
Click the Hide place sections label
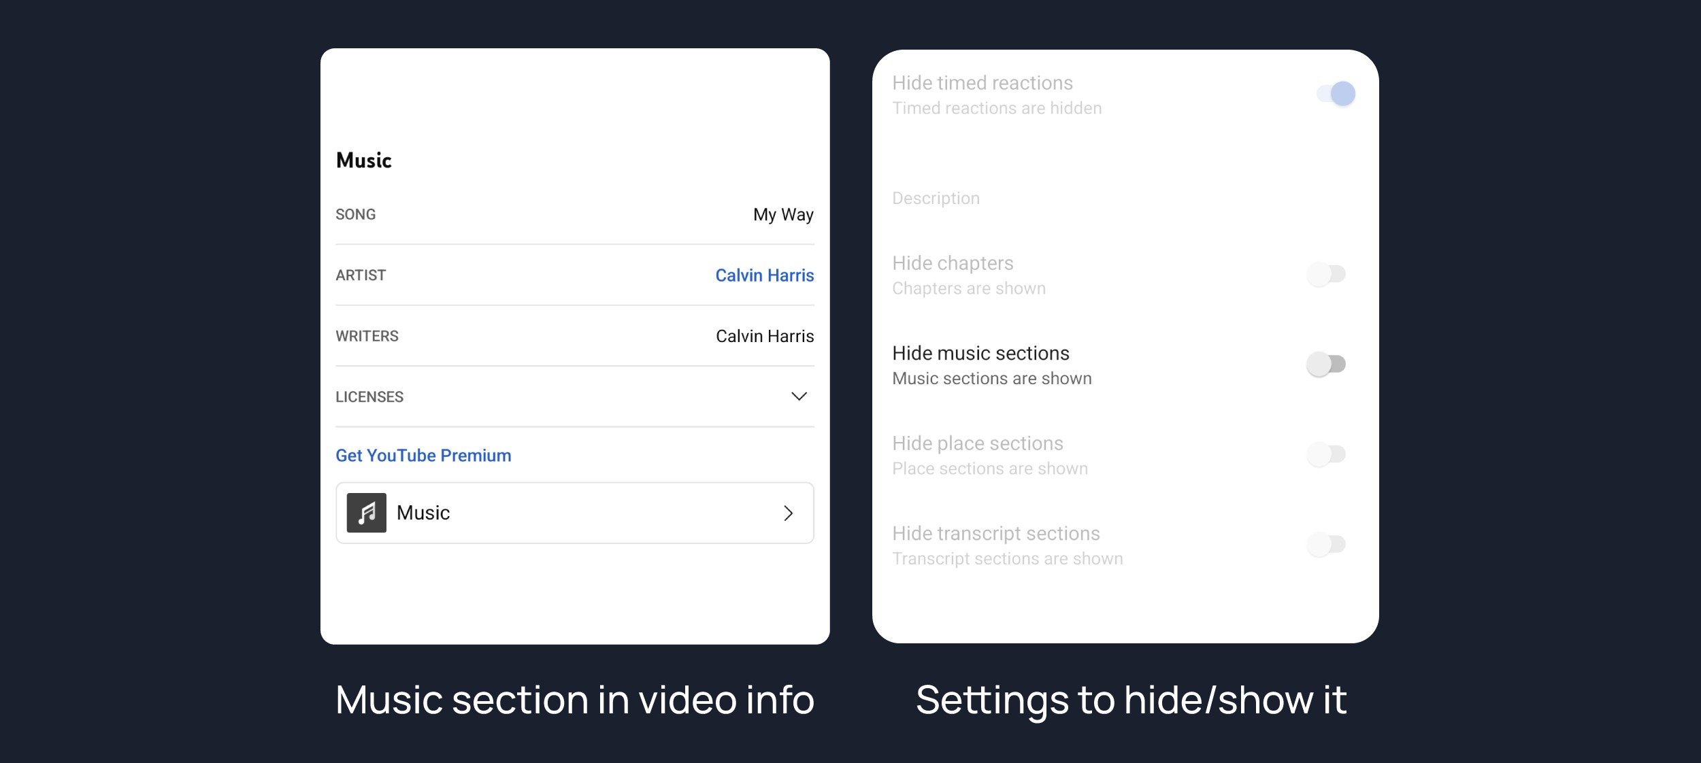pyautogui.click(x=977, y=443)
